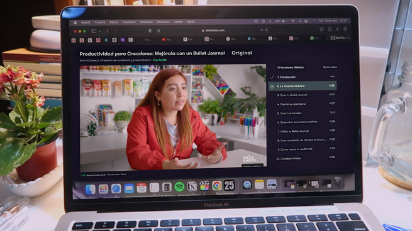Click the 'Ver mis notas' link
The image size is (412, 231).
330,67
